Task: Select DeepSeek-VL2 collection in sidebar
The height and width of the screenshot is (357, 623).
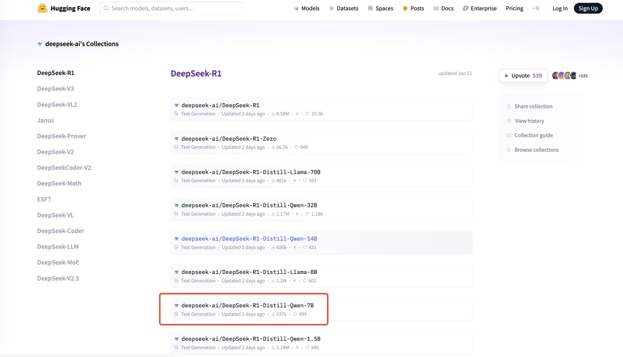Action: [57, 104]
